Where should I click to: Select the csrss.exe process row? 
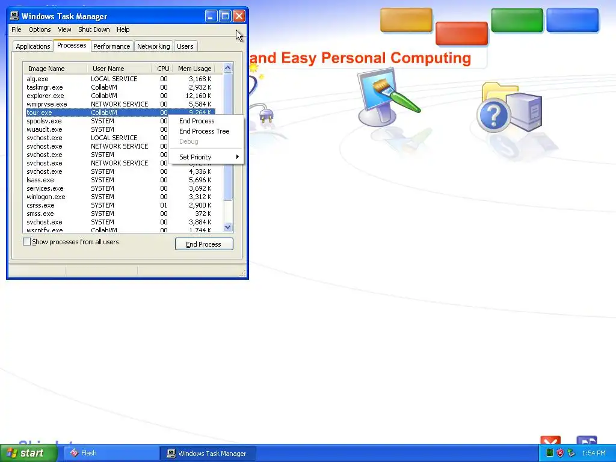(120, 206)
